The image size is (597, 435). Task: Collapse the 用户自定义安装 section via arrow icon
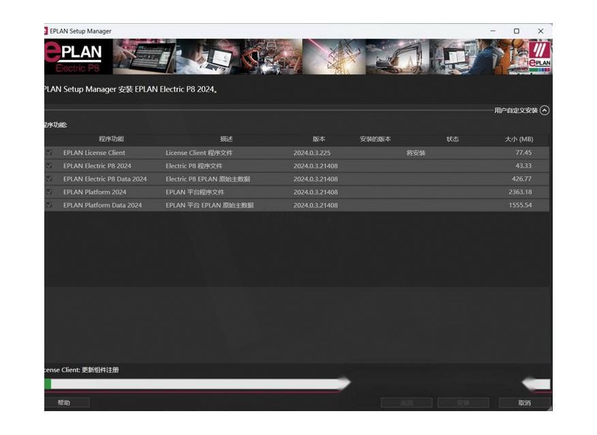[x=544, y=110]
